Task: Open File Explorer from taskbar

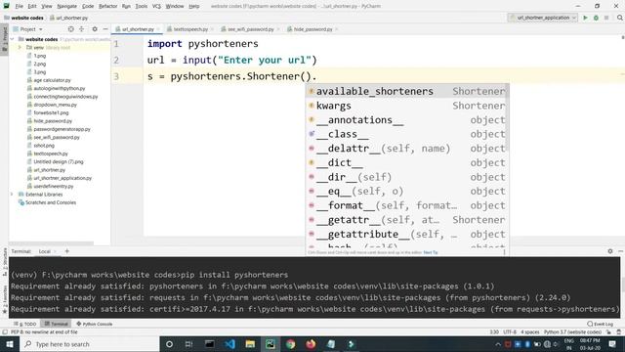Action: click(x=250, y=344)
